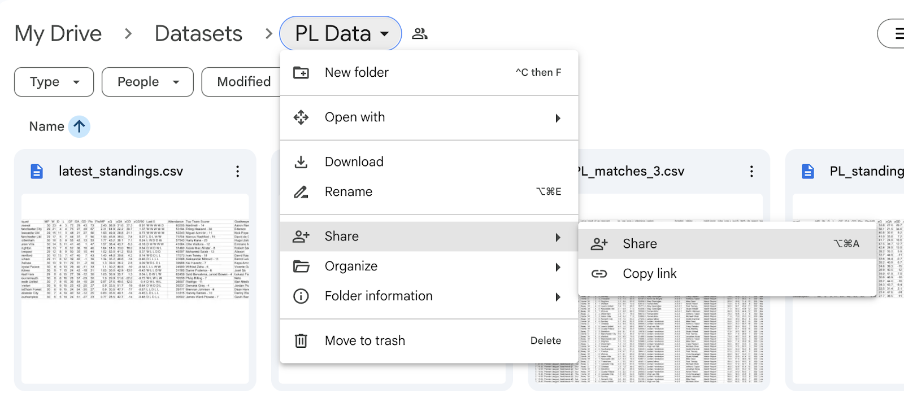Click the latest_standings.csv file icon
Screen dimensions: 904x420
(37, 172)
